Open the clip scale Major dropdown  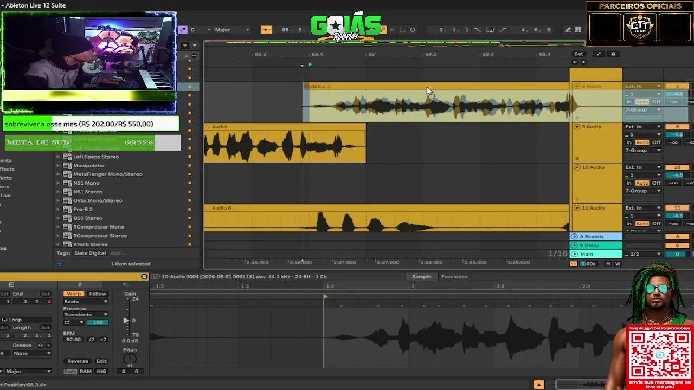[28, 371]
